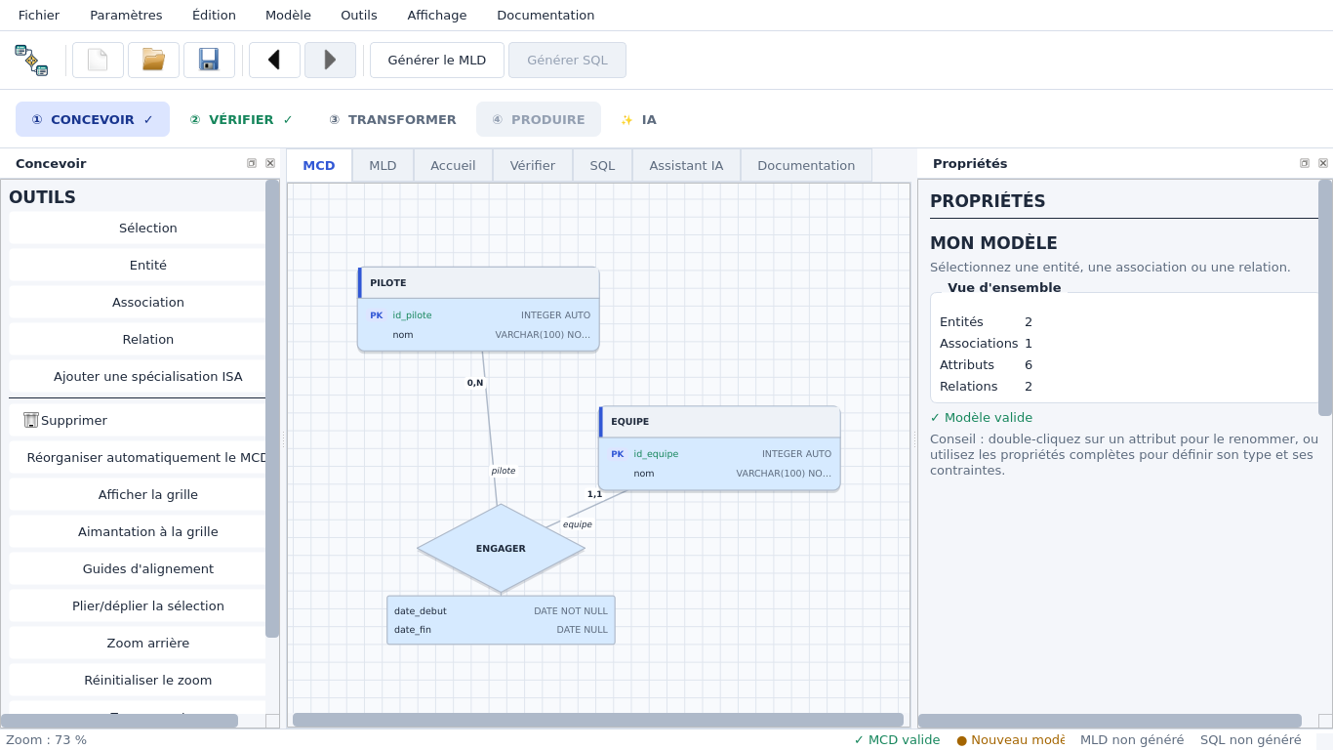Click the canvas horizontal scrollbar
This screenshot has height=750, width=1333.
[x=598, y=720]
